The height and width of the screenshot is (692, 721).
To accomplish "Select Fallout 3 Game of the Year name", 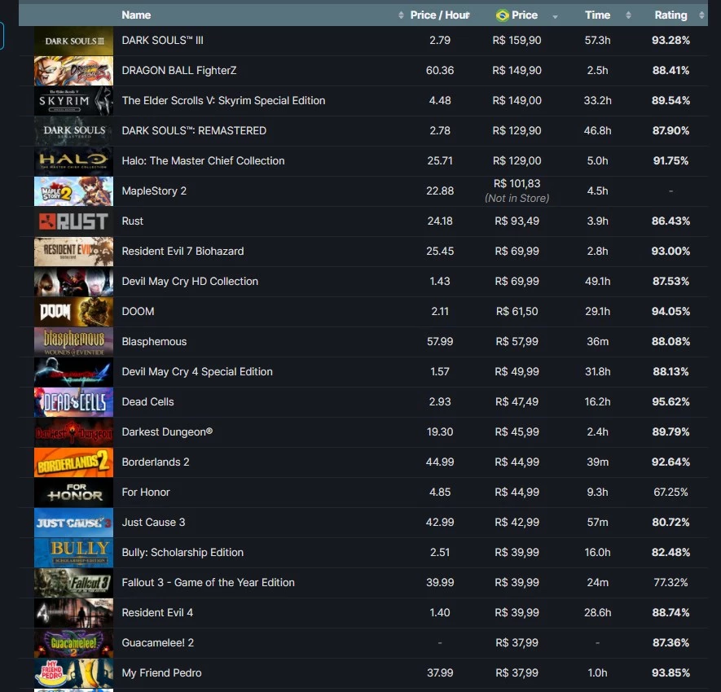I will 208,582.
